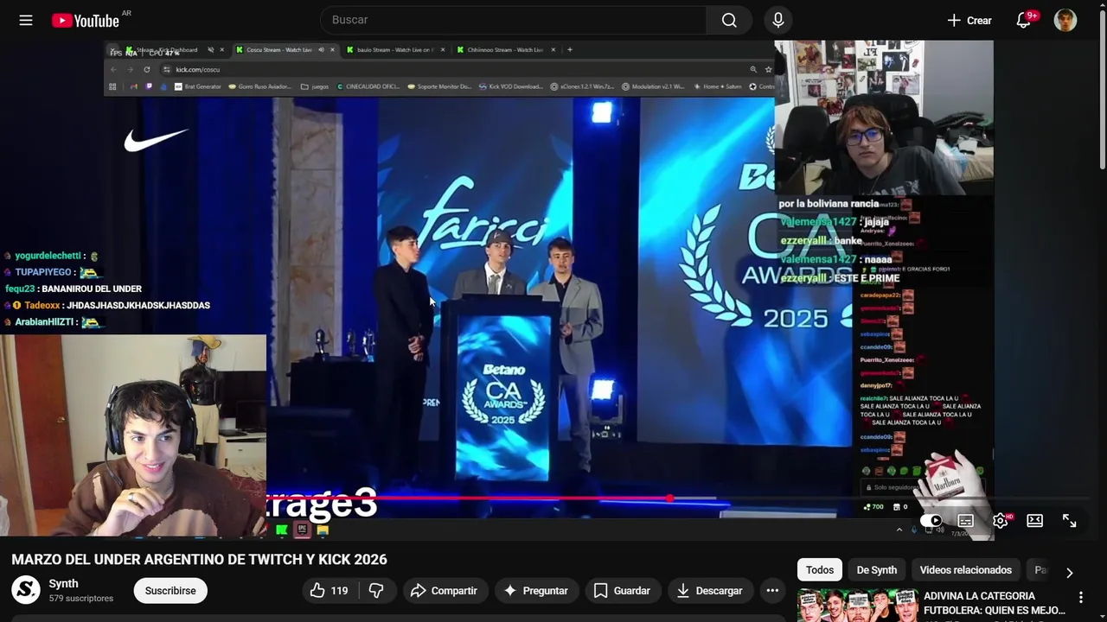This screenshot has width=1107, height=622.
Task: Select the Videos relacionados chip
Action: (x=966, y=570)
